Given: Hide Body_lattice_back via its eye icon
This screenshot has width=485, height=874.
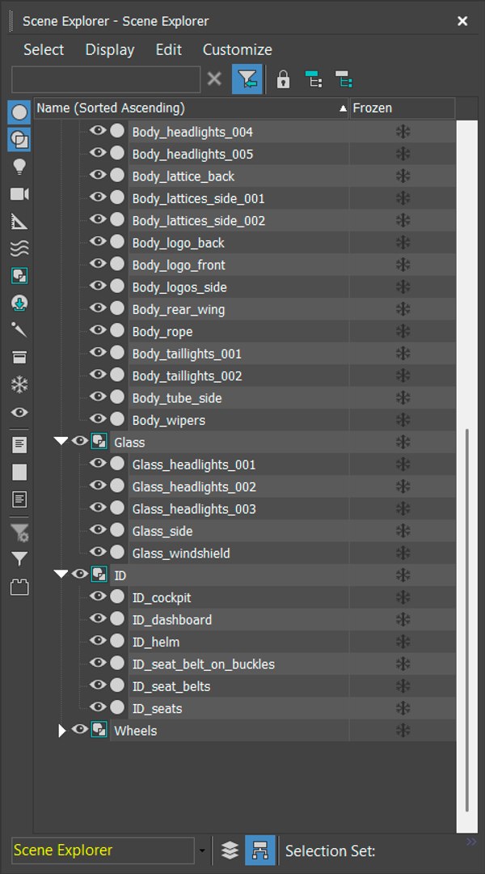Looking at the screenshot, I should [98, 175].
